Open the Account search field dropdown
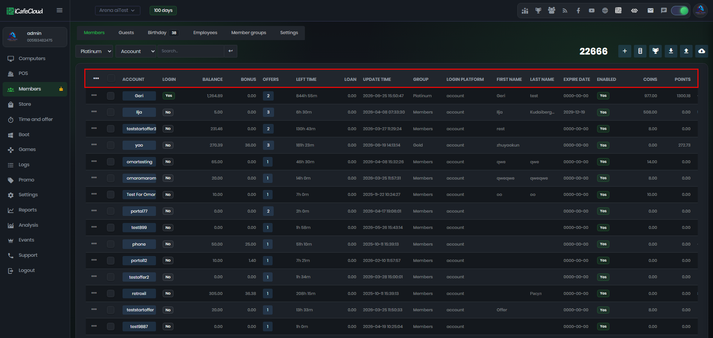Image resolution: width=713 pixels, height=338 pixels. (x=136, y=51)
